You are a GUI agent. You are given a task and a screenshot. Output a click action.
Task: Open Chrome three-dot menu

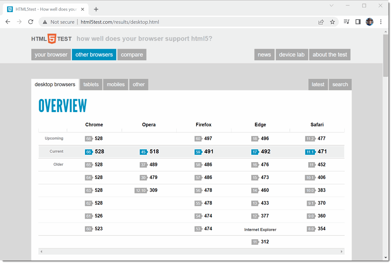(381, 22)
